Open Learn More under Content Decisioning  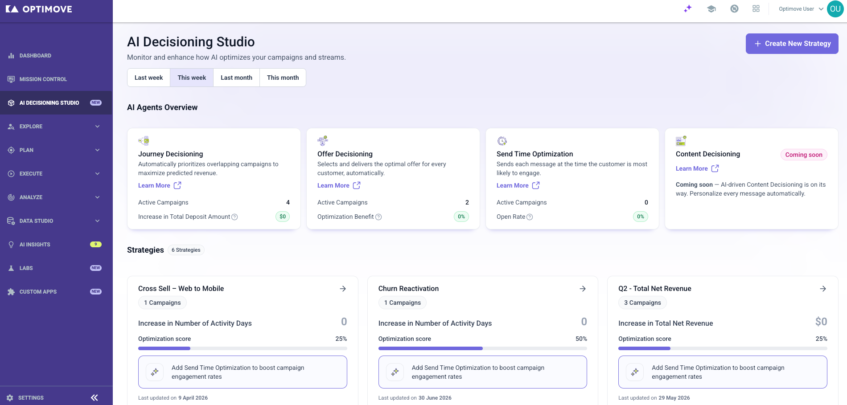(x=697, y=168)
